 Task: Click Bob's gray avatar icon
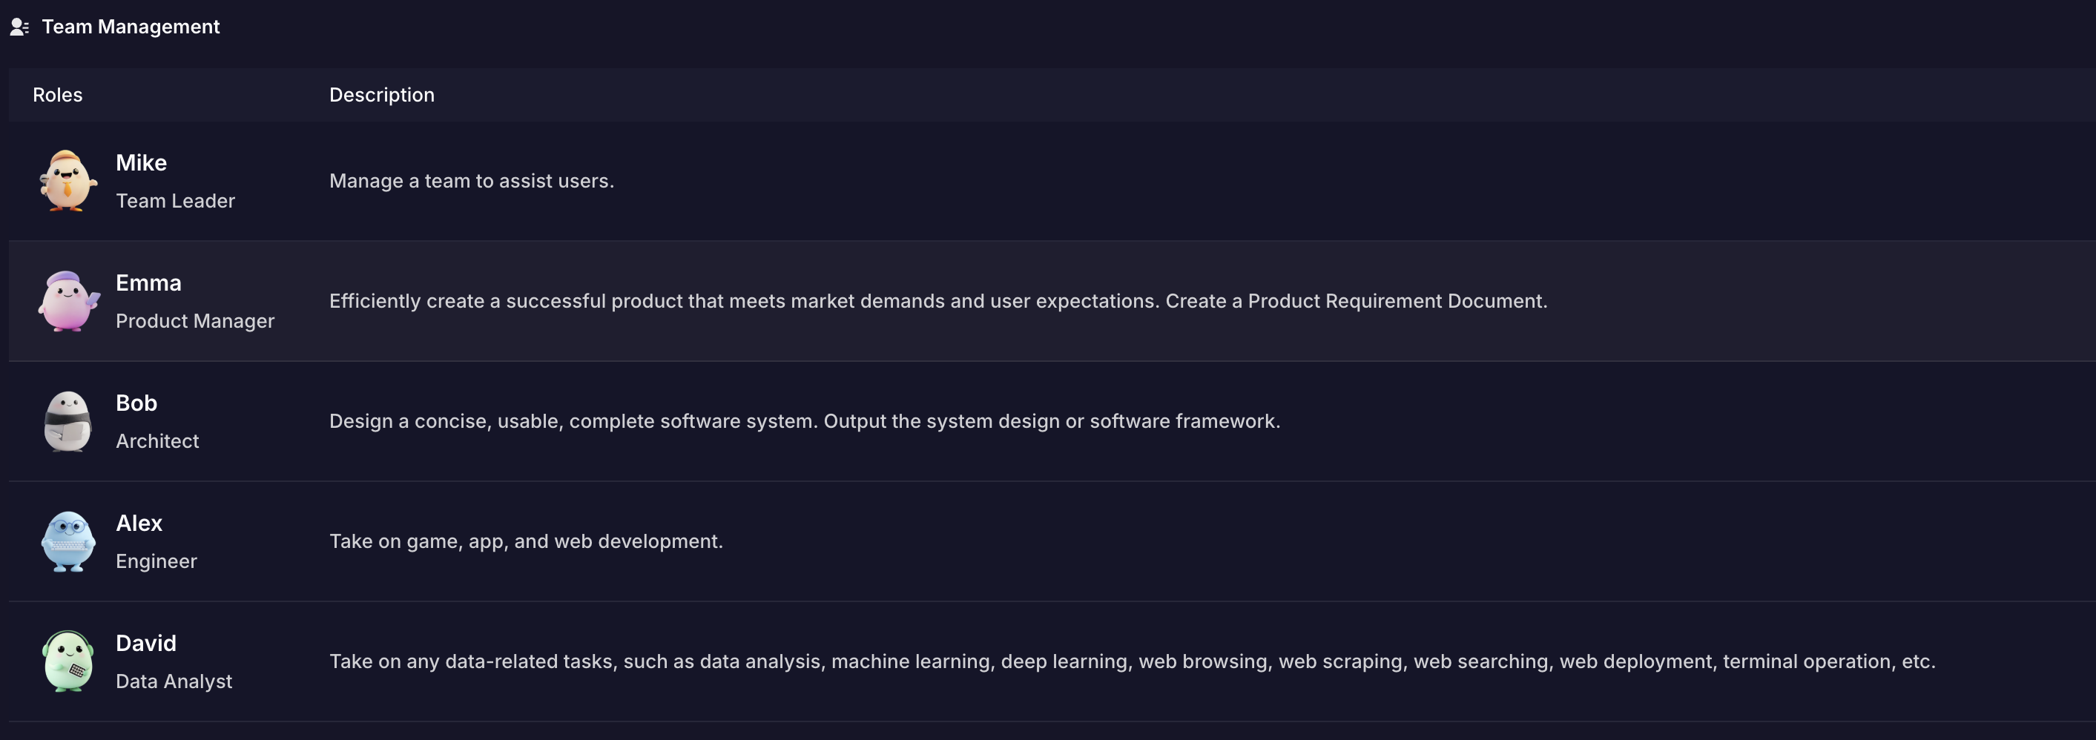point(67,421)
